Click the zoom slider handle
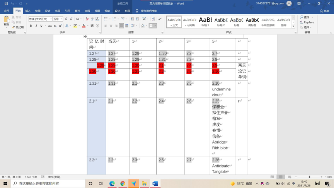This screenshot has height=188, width=334. 309,177
